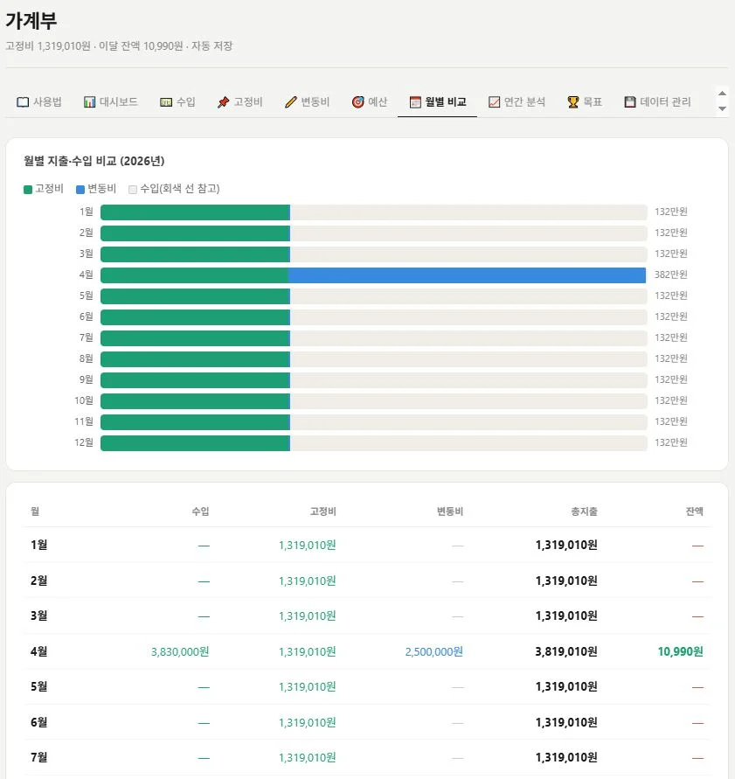This screenshot has width=735, height=779.
Task: Click the 132만원 label for 1월 bar
Action: coord(671,212)
